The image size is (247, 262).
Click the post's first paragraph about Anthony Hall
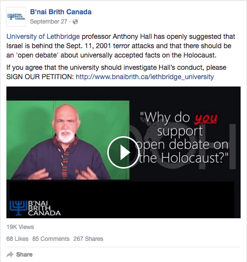121,46
